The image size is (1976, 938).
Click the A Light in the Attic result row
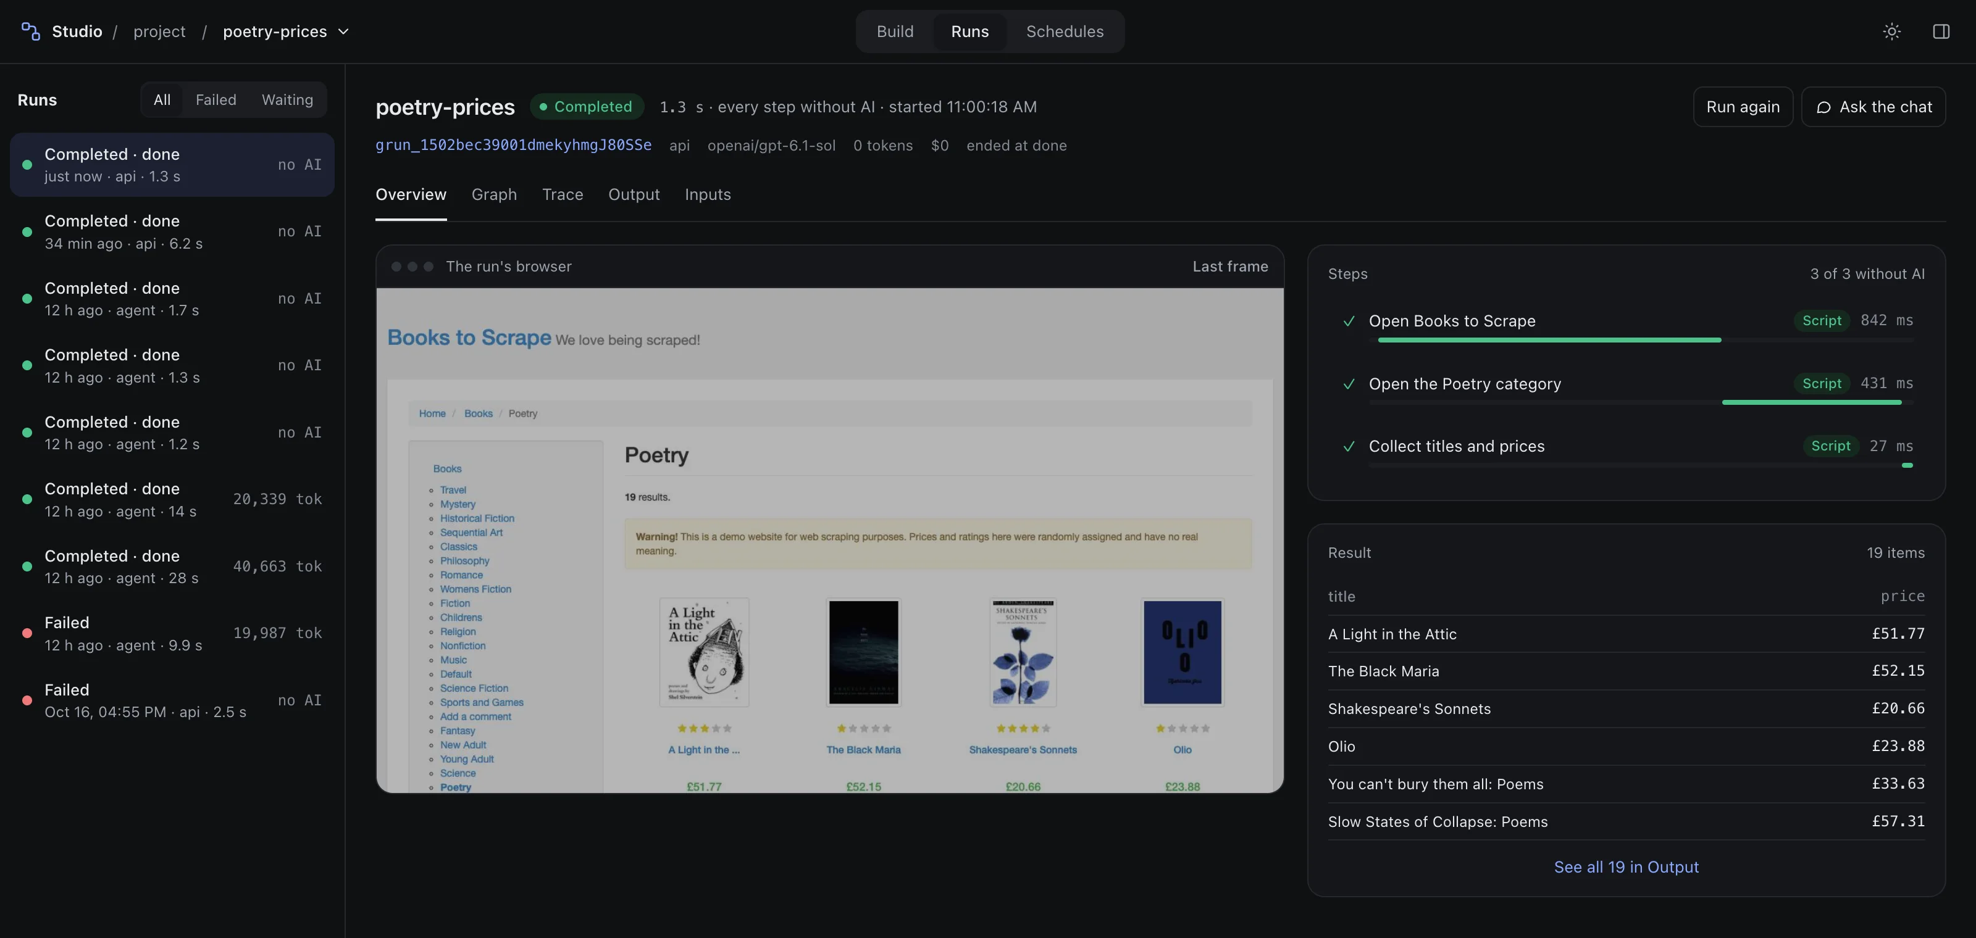1625,634
